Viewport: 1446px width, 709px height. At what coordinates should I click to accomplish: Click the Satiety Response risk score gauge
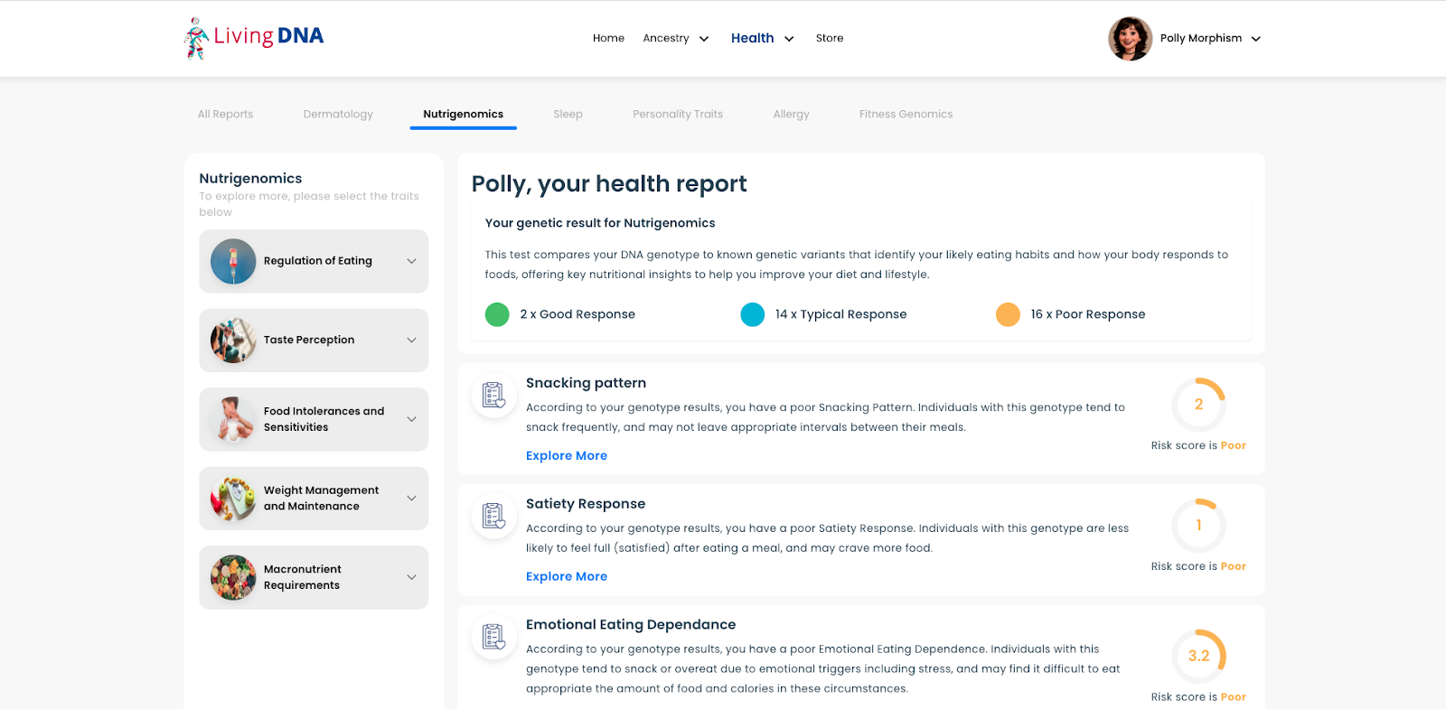tap(1198, 526)
